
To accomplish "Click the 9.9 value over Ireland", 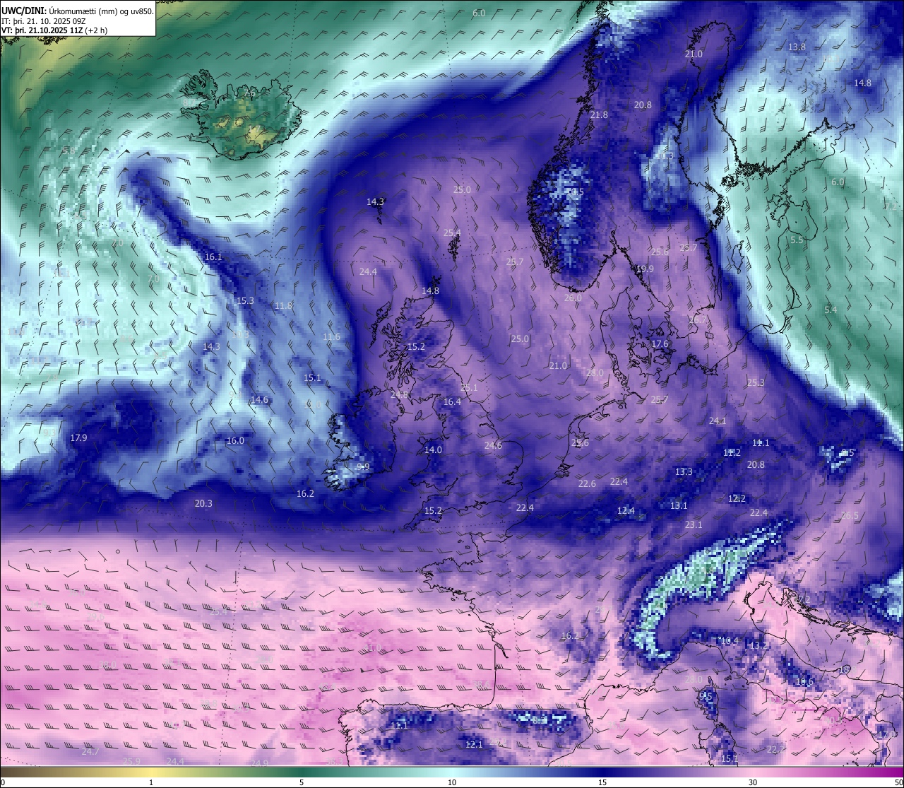I will (363, 466).
